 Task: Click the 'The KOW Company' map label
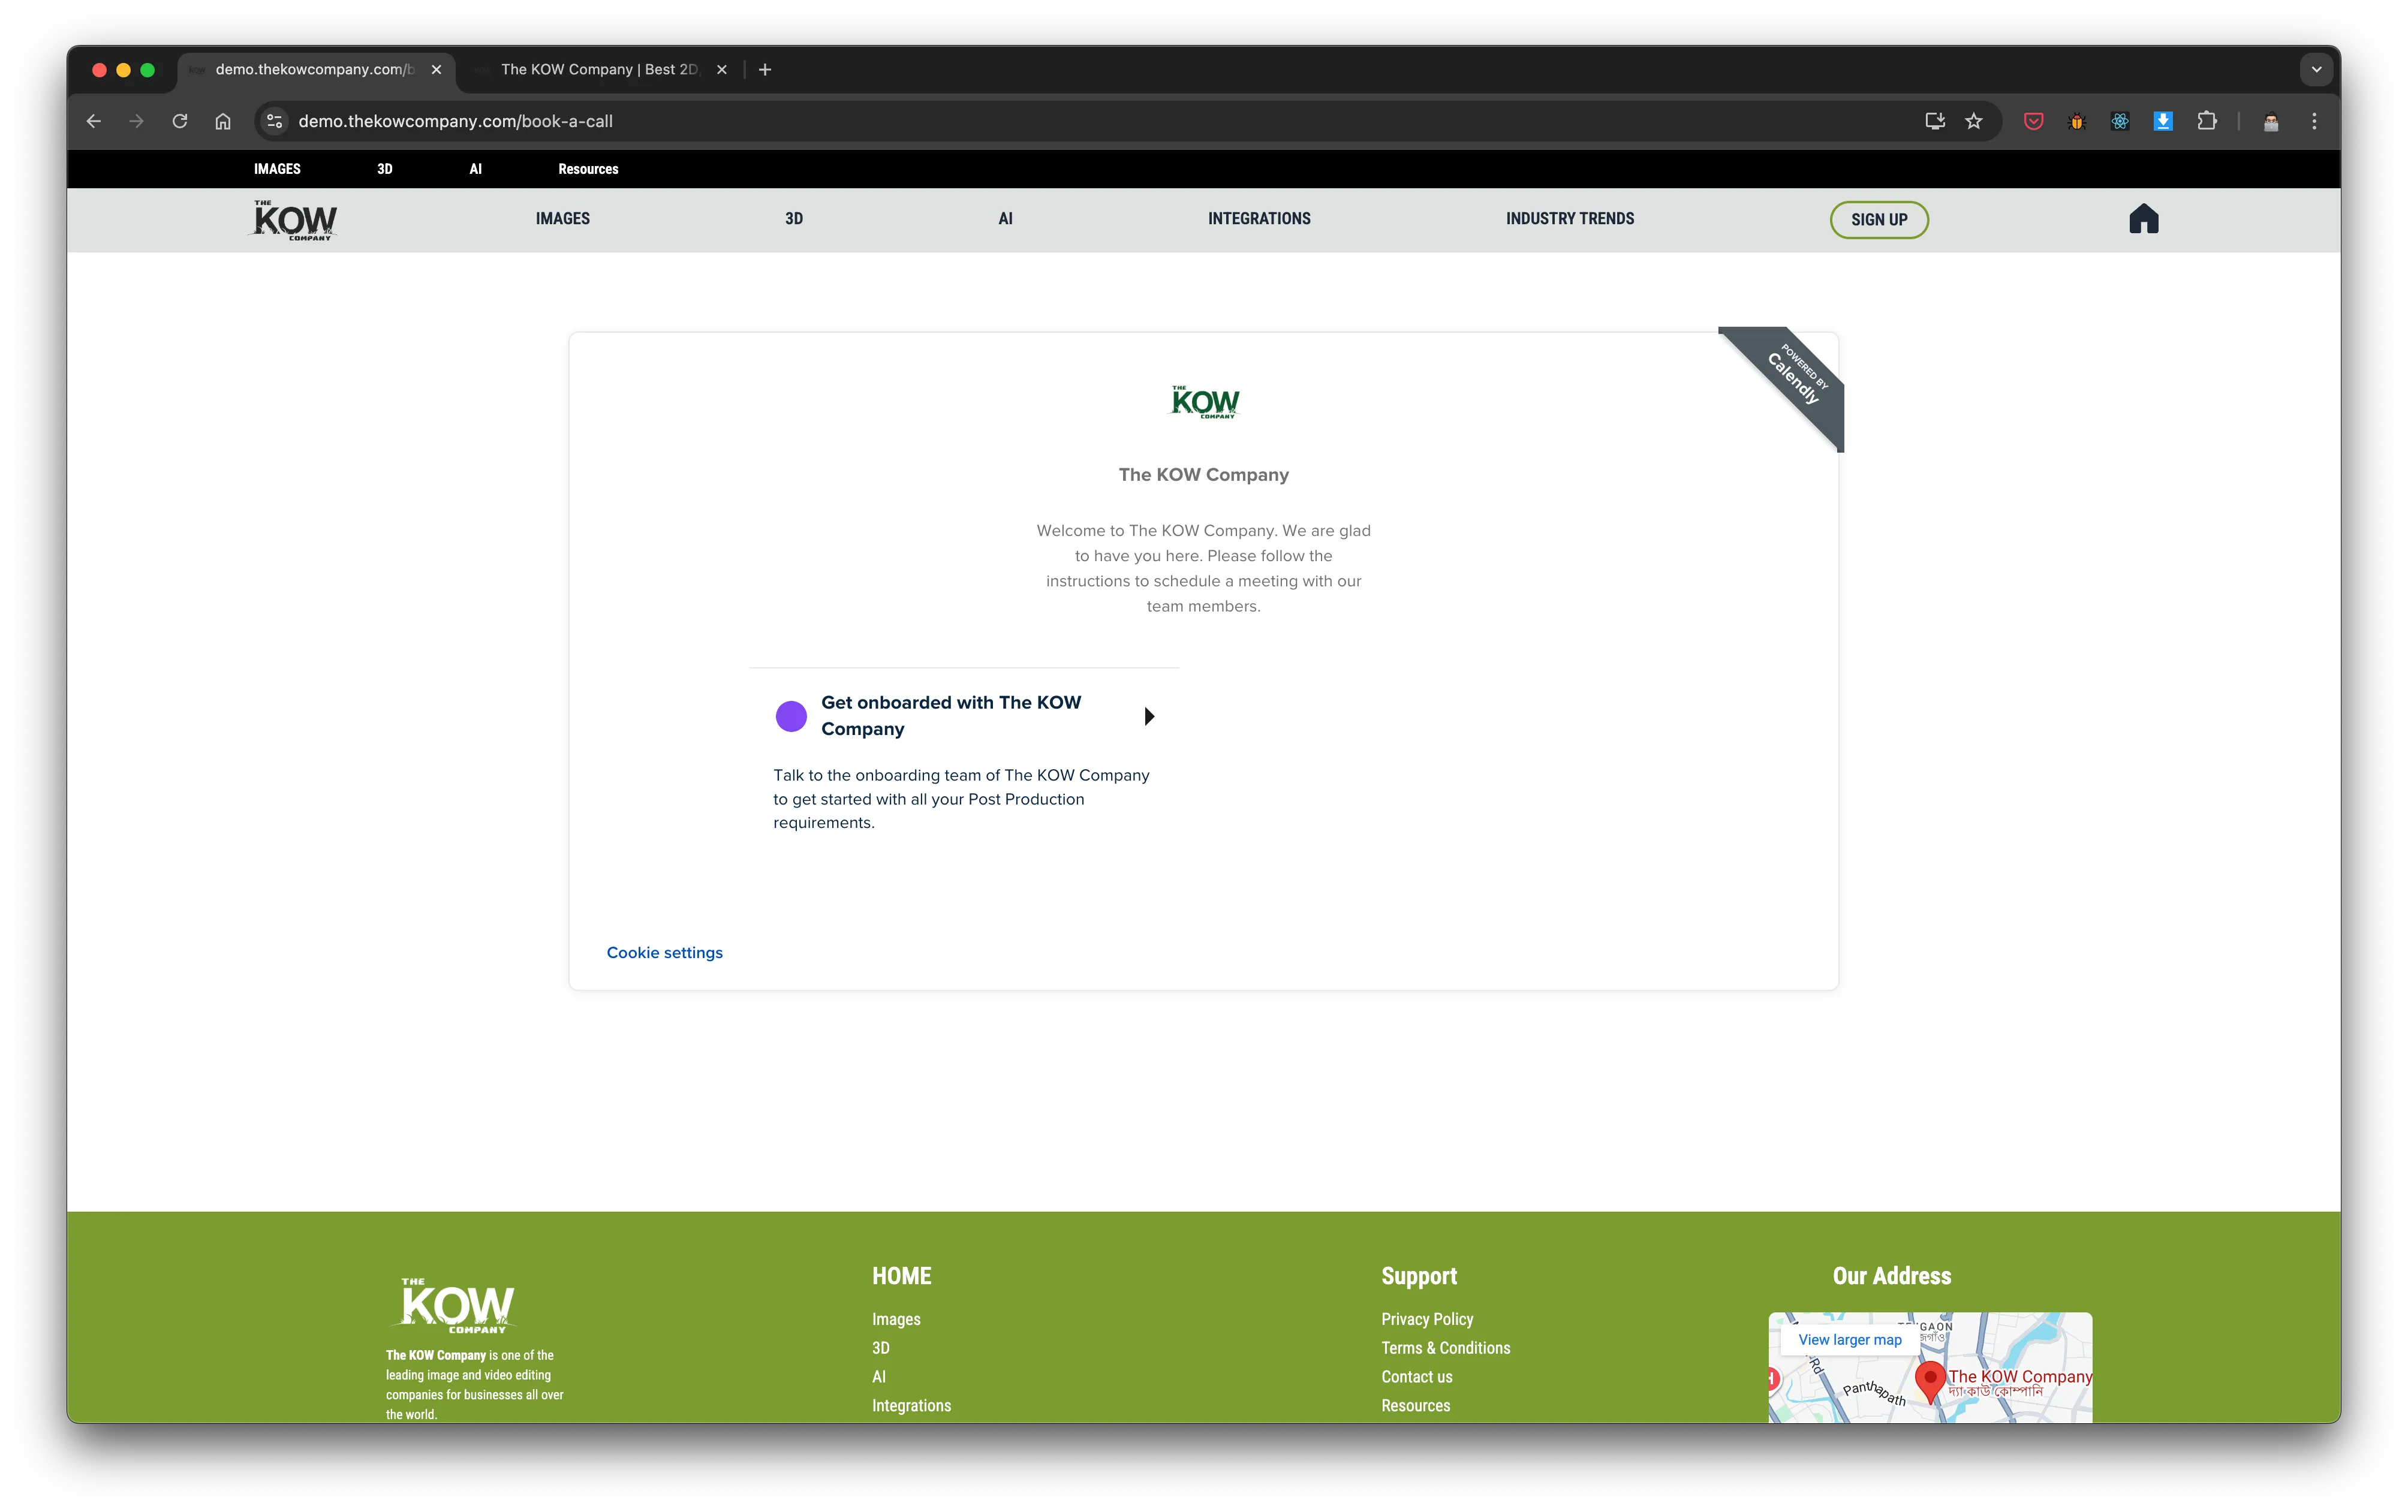2020,1376
